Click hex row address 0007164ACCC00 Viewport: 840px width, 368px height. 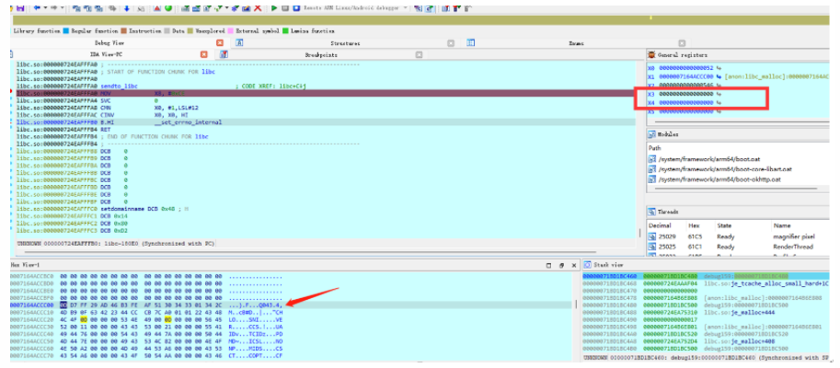32,305
